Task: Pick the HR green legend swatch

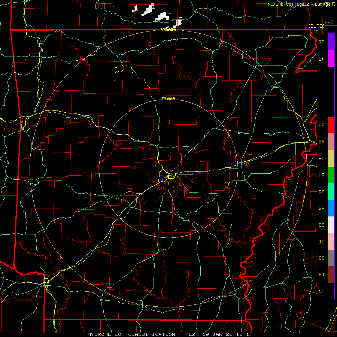Action: (331, 175)
